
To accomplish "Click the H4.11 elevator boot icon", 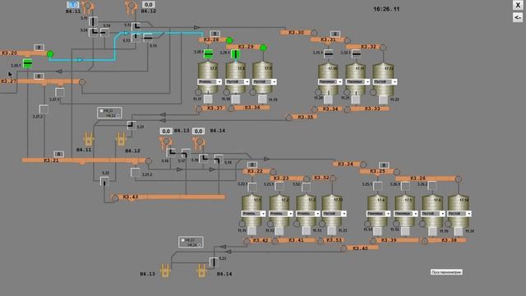I will 88,139.
